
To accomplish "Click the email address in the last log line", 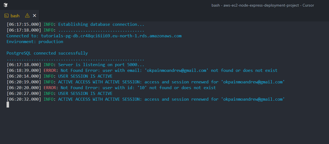I will tap(253, 99).
